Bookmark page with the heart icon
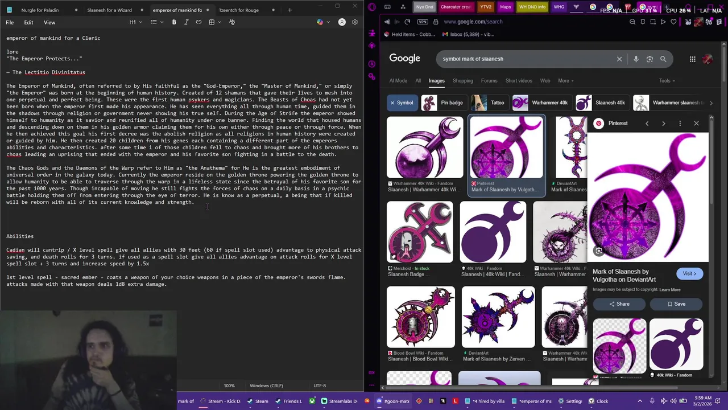The image size is (728, 410). pyautogui.click(x=673, y=22)
